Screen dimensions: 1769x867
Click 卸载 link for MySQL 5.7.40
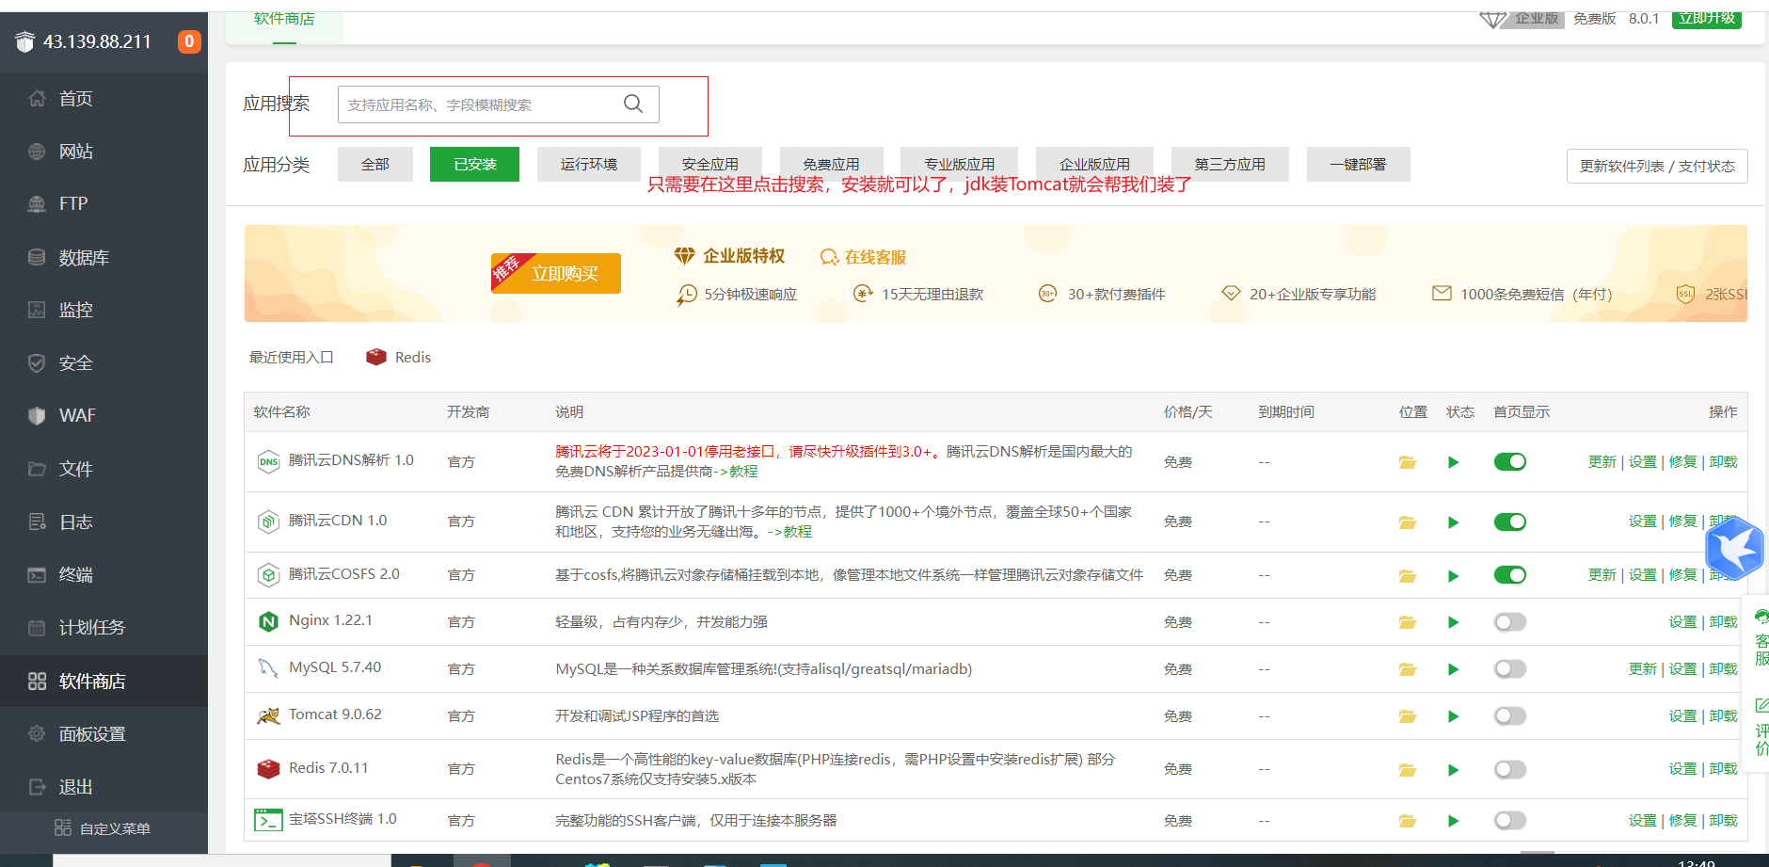(1723, 669)
